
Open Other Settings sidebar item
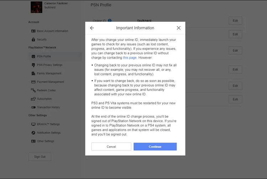tap(46, 141)
